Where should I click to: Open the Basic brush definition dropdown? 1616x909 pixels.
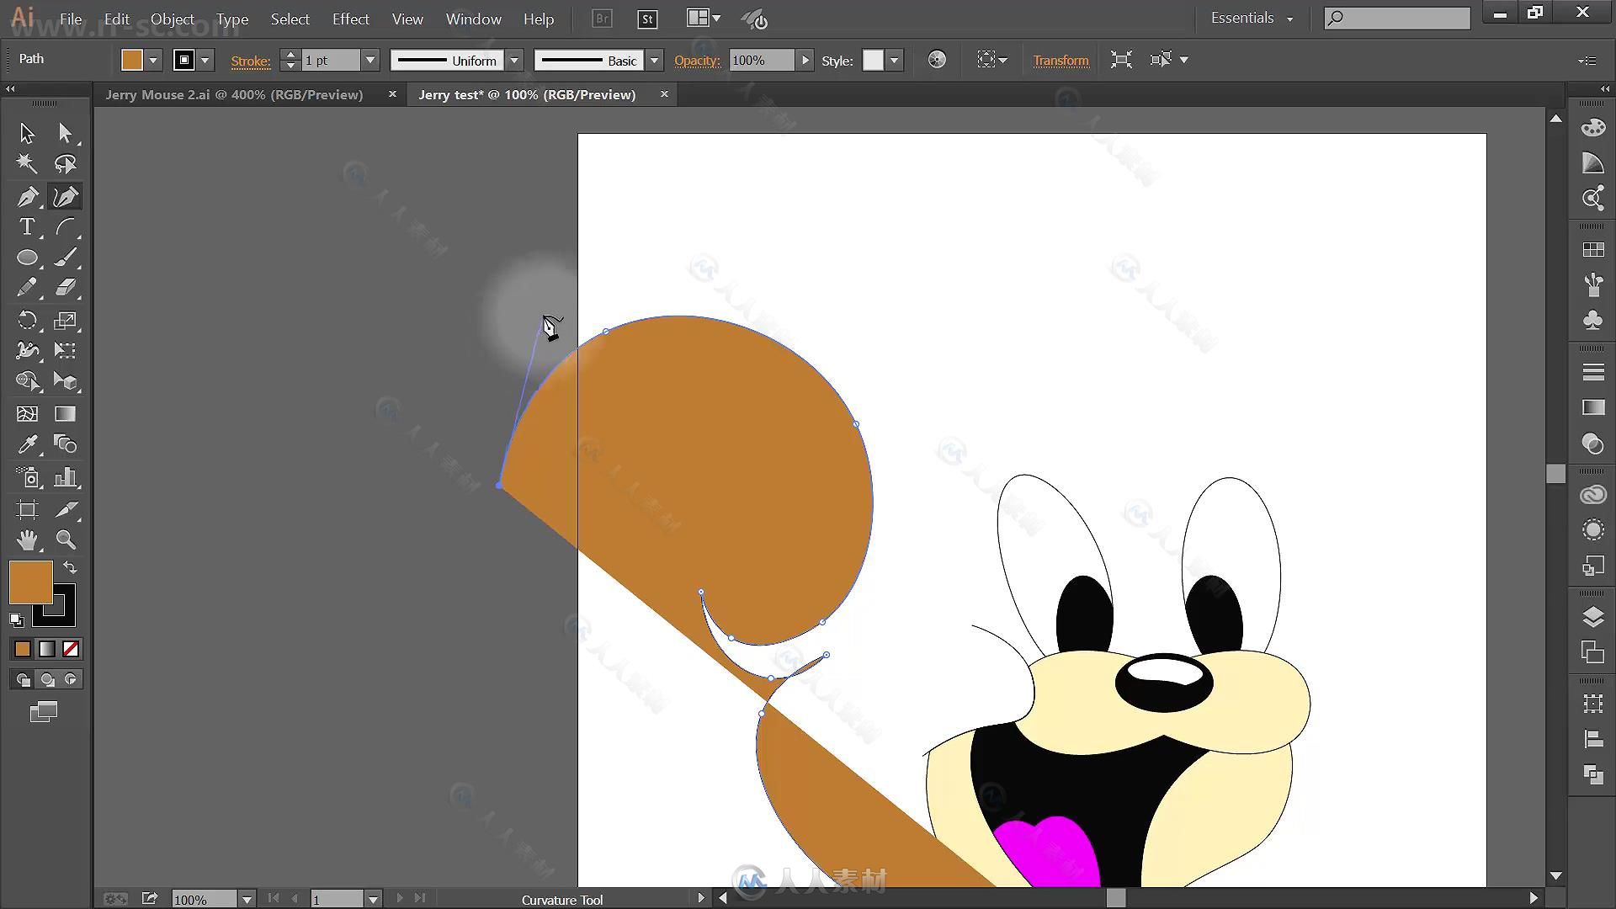point(654,60)
